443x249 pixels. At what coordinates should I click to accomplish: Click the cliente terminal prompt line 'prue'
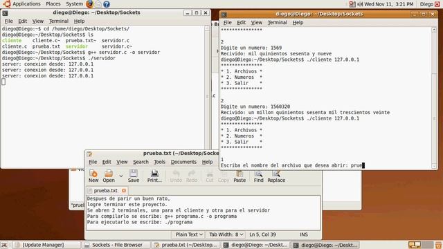[293, 165]
